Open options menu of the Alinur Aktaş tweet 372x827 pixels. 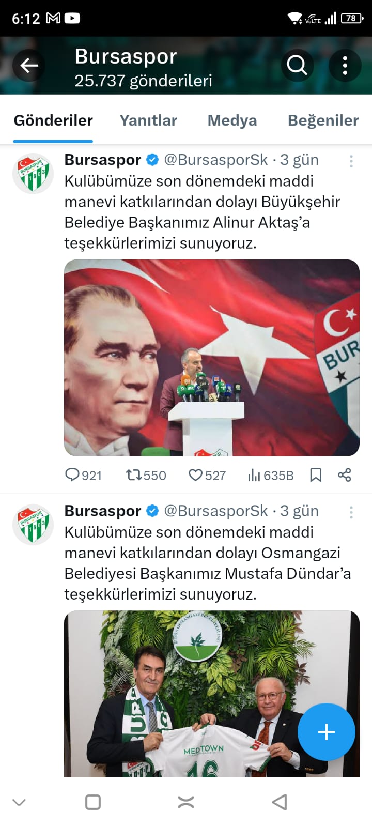click(x=351, y=161)
